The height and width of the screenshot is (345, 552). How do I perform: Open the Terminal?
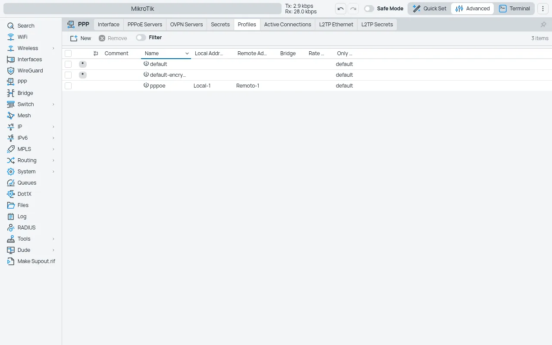pyautogui.click(x=514, y=9)
